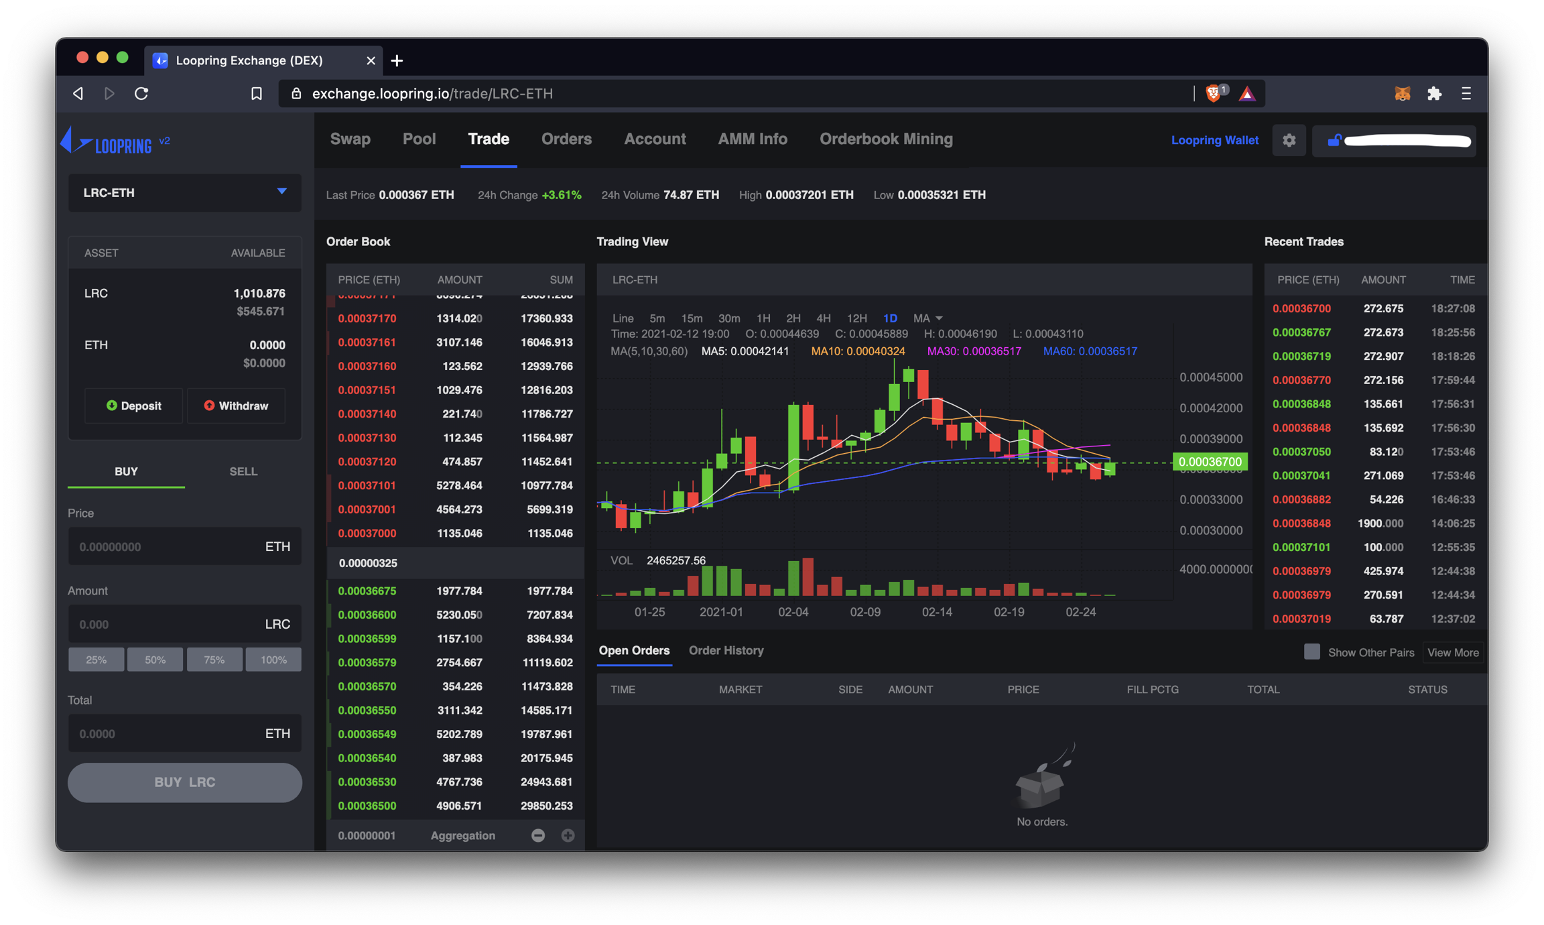This screenshot has width=1544, height=925.
Task: Click the bookmark icon in address bar
Action: tap(256, 94)
